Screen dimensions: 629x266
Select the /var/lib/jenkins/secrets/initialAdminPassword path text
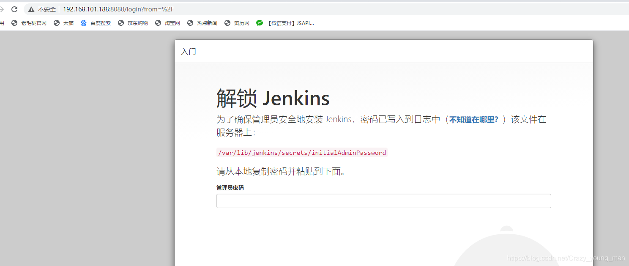pos(302,153)
